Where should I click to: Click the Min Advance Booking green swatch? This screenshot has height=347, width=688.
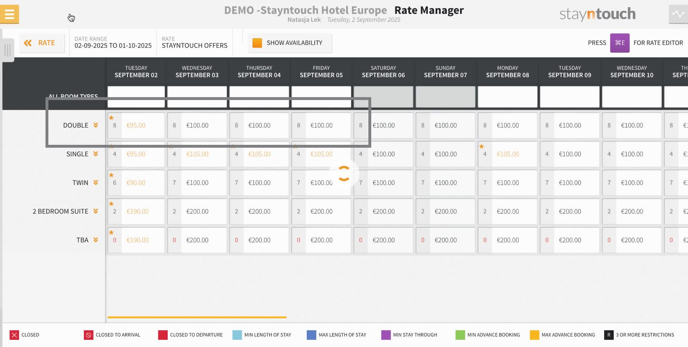click(460, 335)
